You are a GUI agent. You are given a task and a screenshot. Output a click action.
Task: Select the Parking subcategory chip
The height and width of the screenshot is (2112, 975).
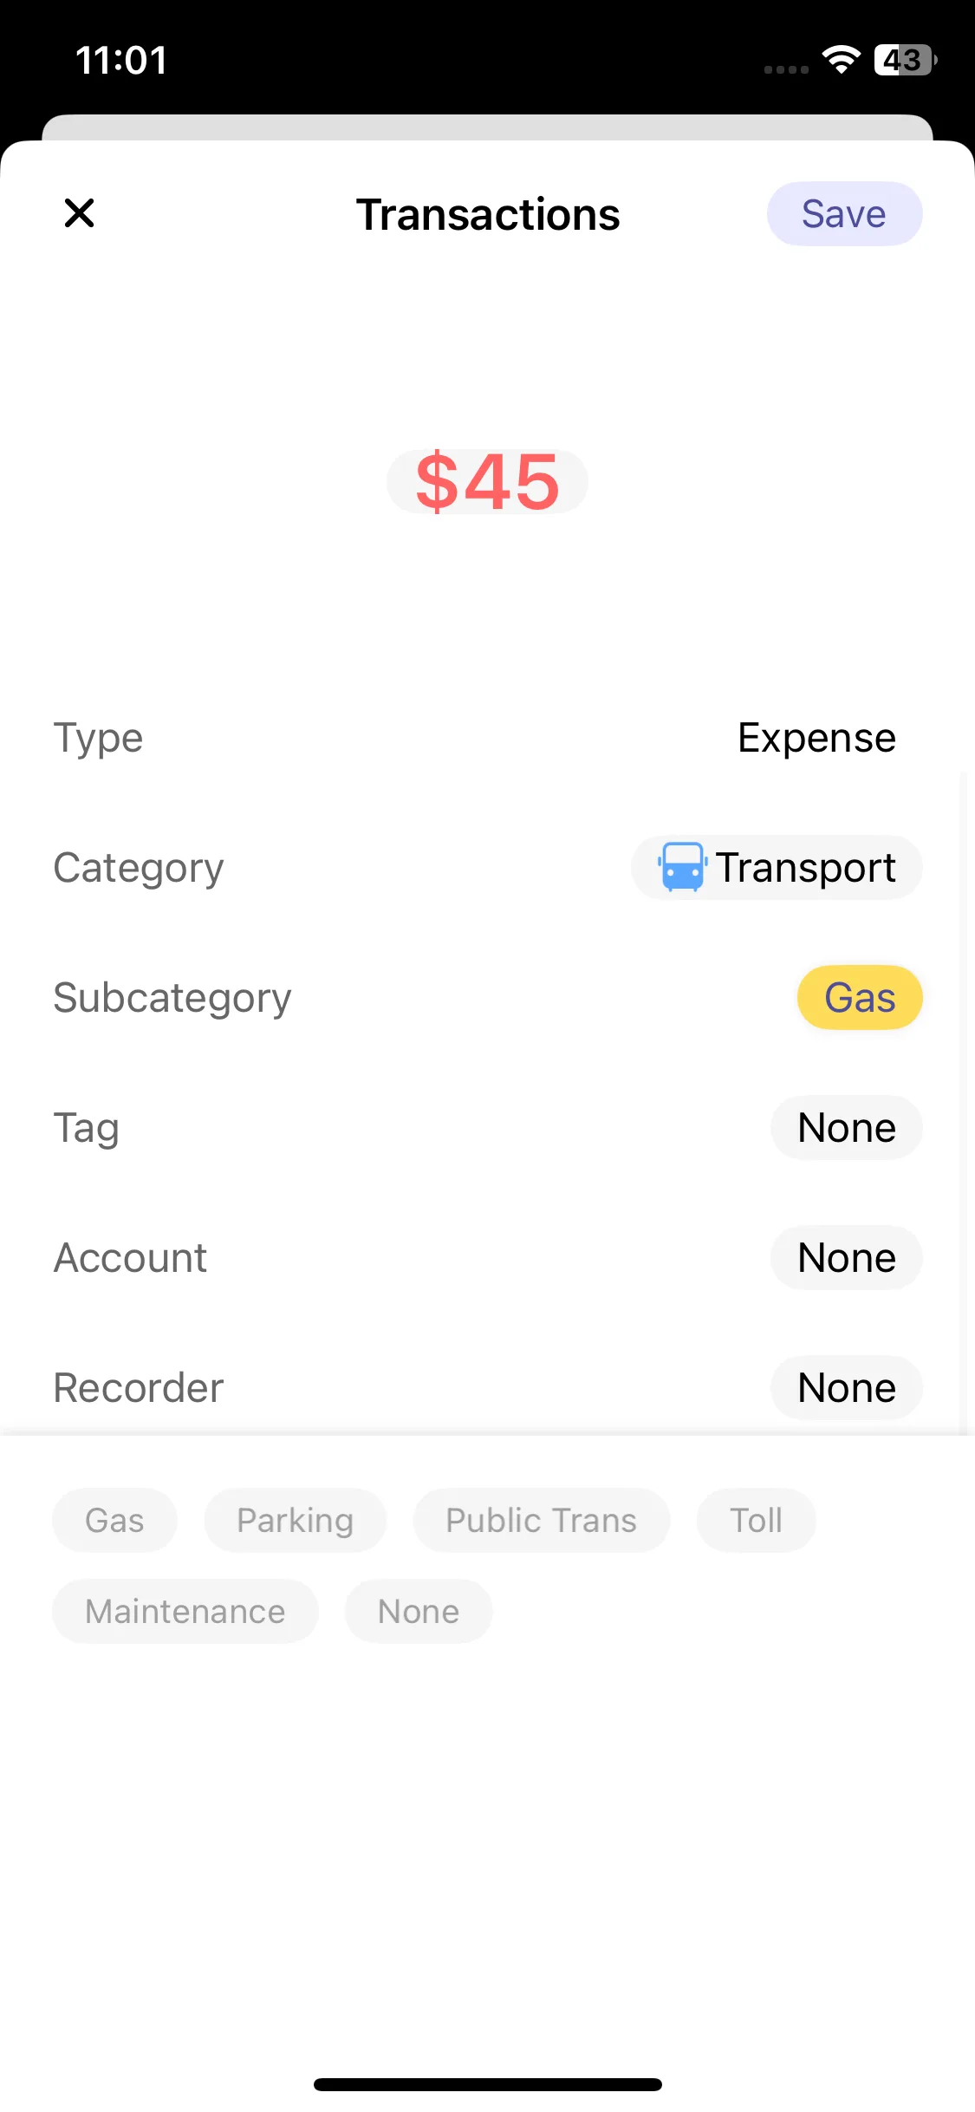click(x=295, y=1521)
